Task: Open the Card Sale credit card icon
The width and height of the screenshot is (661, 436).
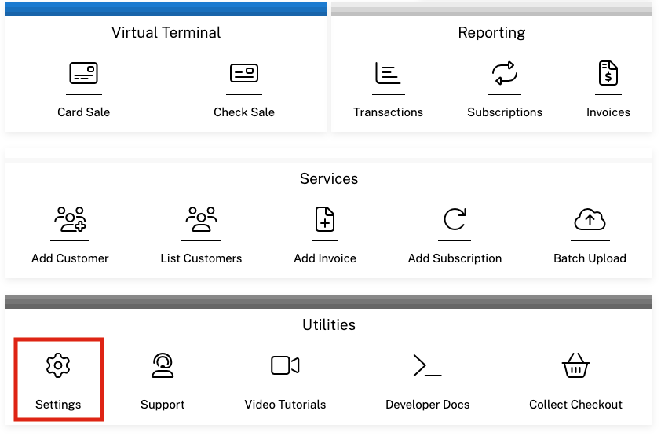Action: pos(83,74)
